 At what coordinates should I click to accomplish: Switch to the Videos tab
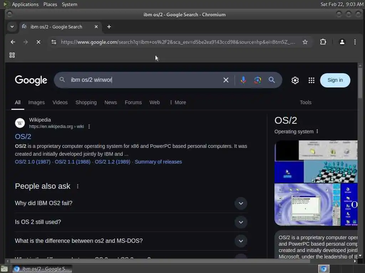tap(60, 102)
